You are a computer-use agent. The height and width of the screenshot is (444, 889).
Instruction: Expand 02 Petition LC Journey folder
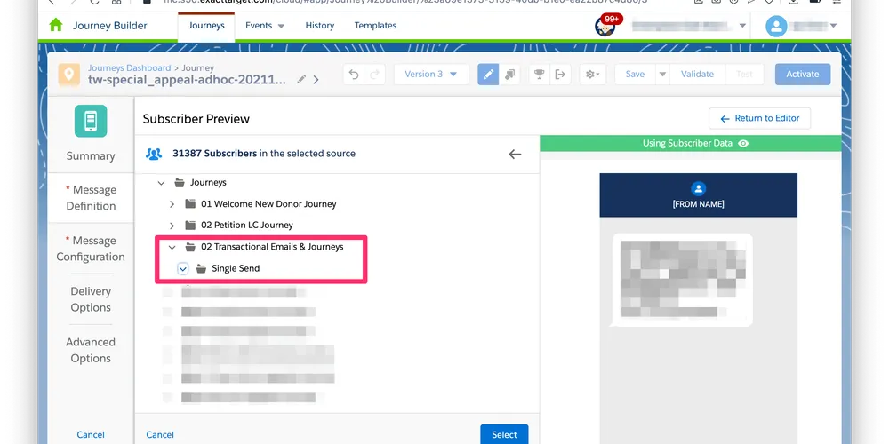click(172, 226)
